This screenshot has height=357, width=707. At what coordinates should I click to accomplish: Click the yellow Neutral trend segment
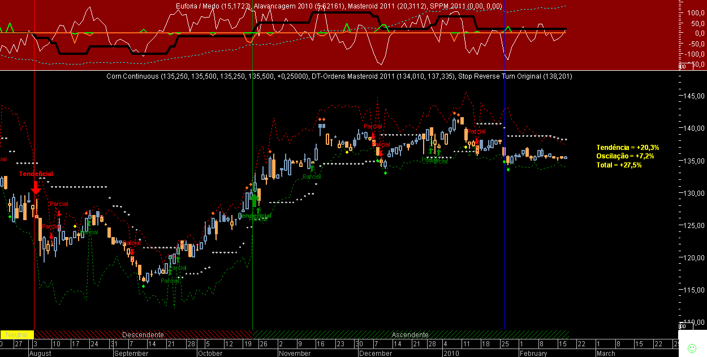pyautogui.click(x=17, y=334)
